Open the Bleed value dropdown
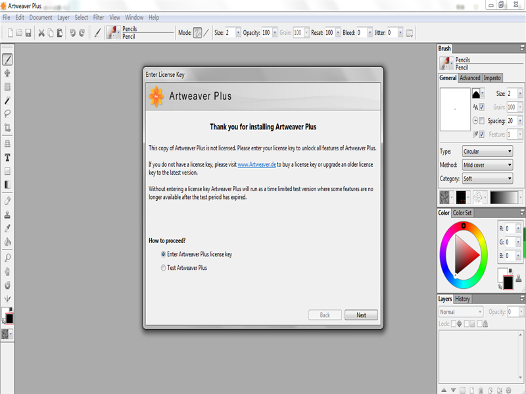The image size is (526, 394). point(370,32)
